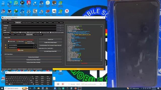Viewport: 161px width, 90px height.
Task: Open the Driver menu
Action: coord(10,19)
